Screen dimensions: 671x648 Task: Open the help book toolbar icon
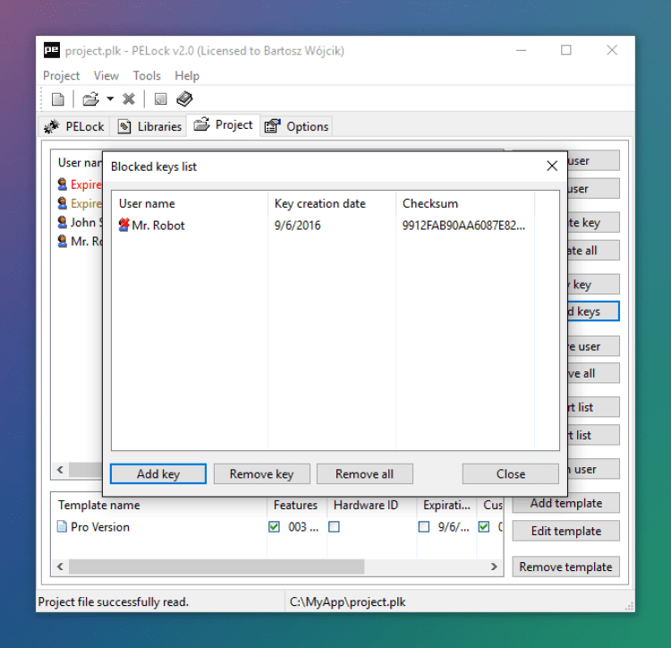tap(185, 99)
